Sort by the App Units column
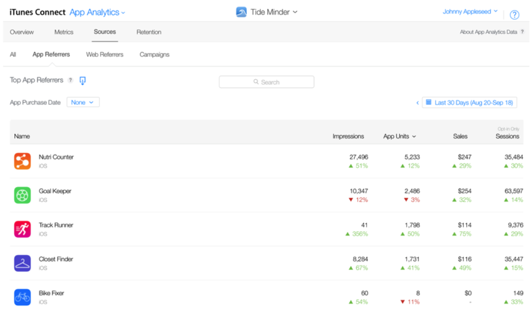 pyautogui.click(x=399, y=136)
